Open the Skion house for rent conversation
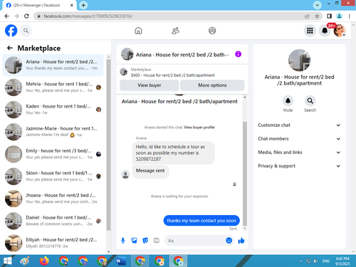Image resolution: width=356 pixels, height=267 pixels. (53, 177)
